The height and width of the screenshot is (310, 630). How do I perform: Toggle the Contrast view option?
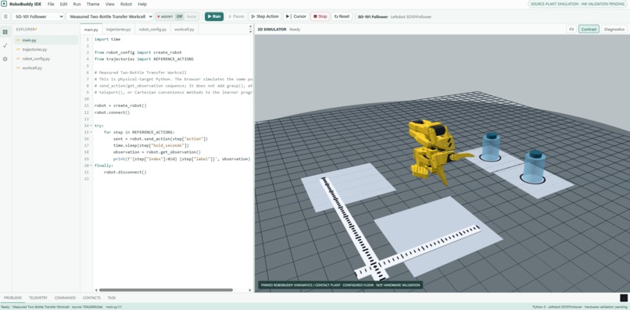click(589, 30)
